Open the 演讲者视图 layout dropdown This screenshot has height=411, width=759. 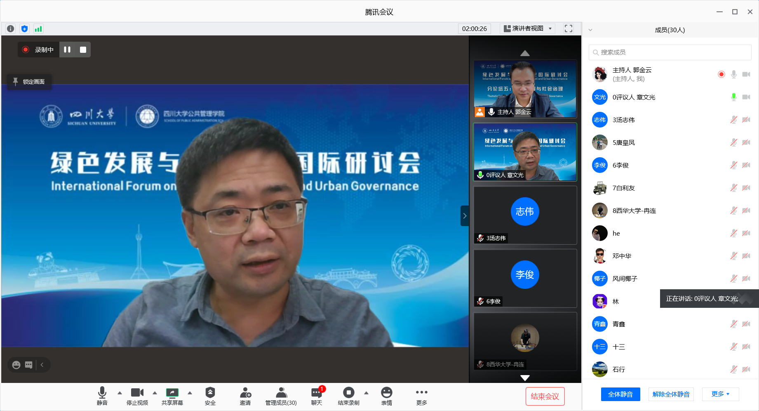click(528, 28)
